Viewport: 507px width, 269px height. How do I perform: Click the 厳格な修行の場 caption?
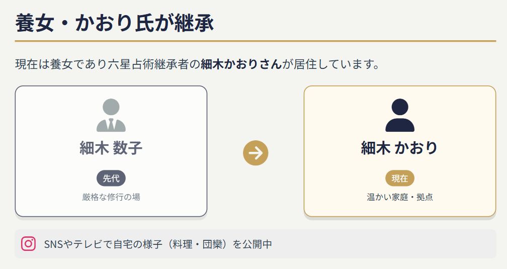click(x=111, y=197)
